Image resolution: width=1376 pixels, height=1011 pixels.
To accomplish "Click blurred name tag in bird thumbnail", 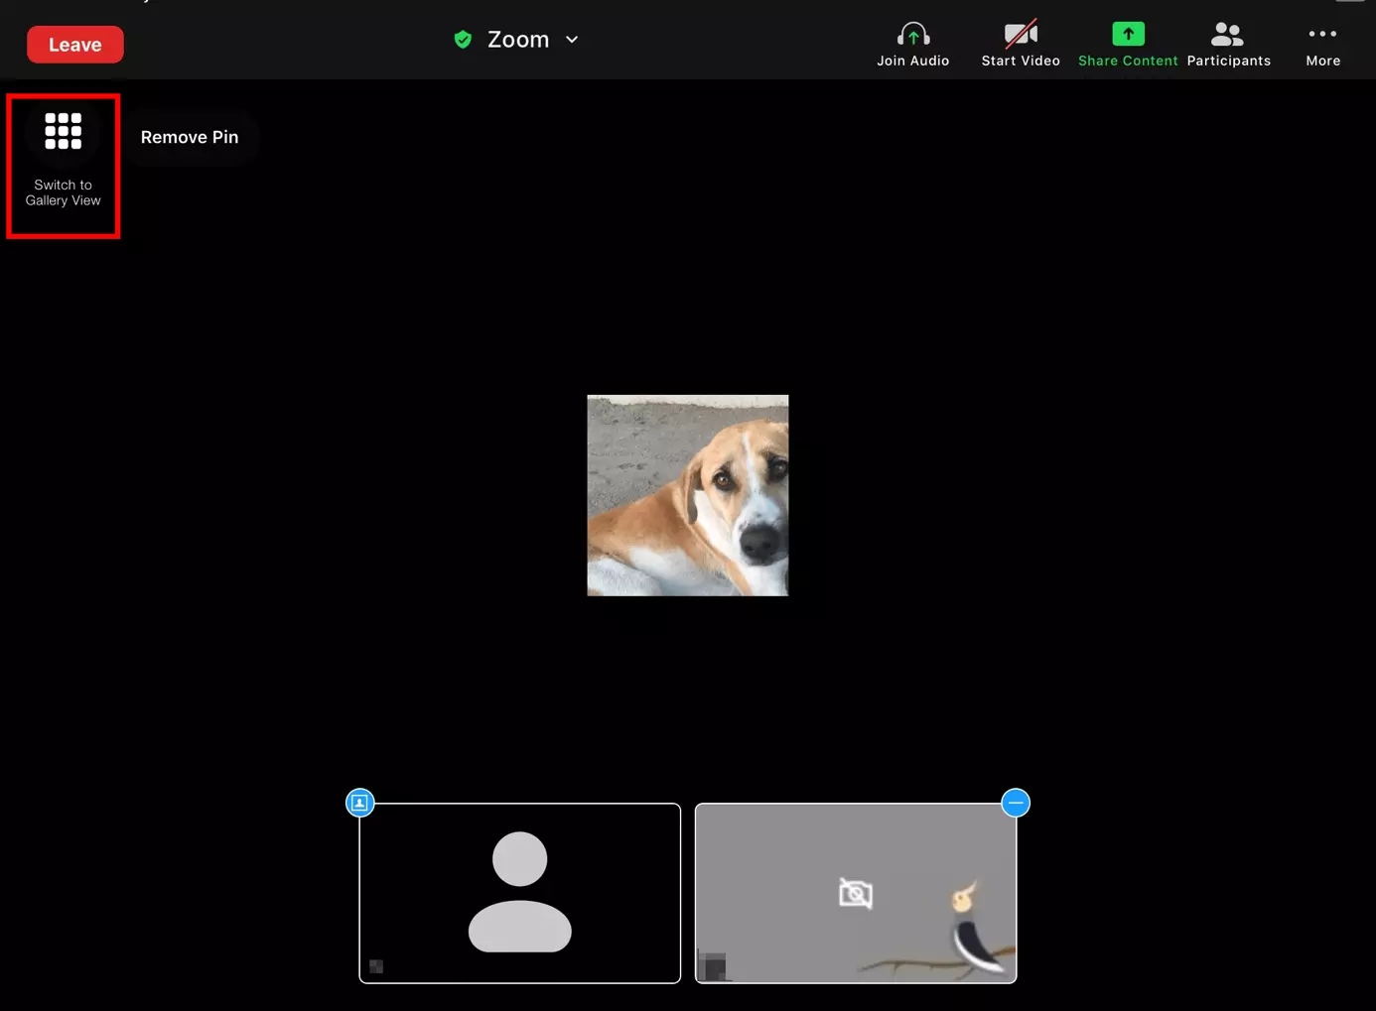I will click(x=713, y=964).
